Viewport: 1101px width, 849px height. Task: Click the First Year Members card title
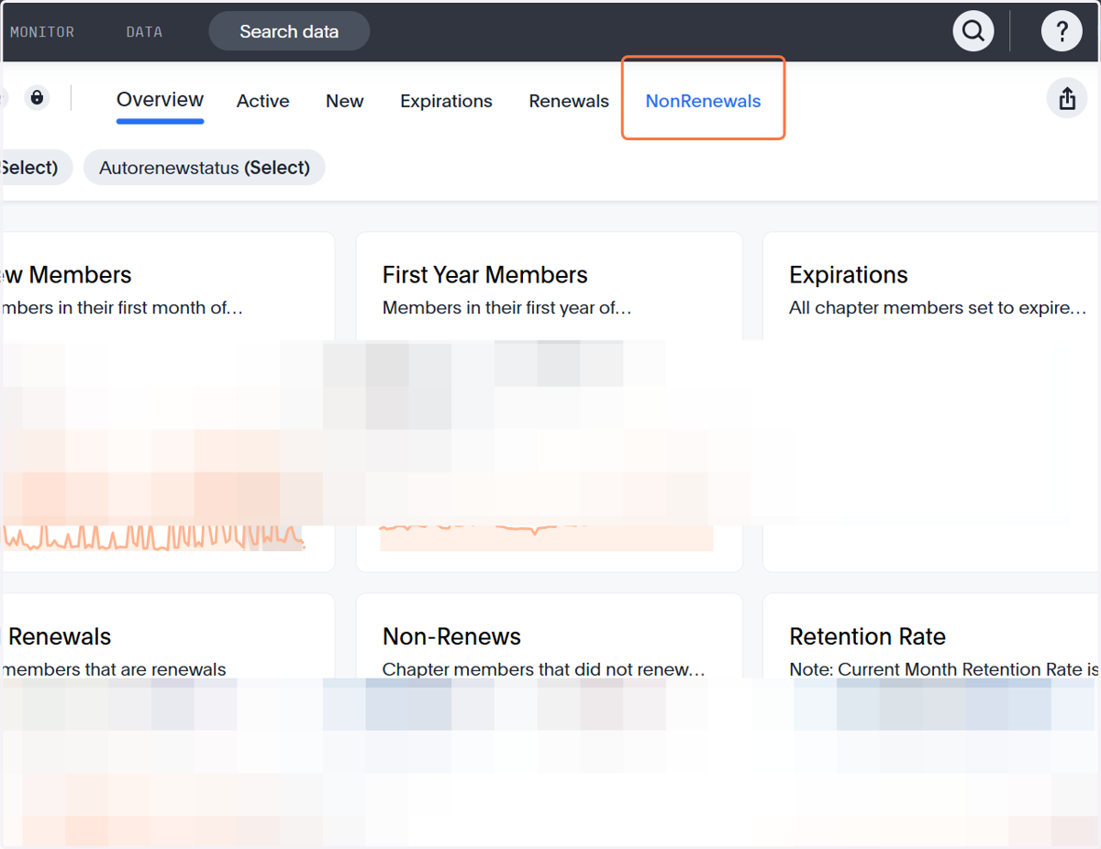[484, 275]
